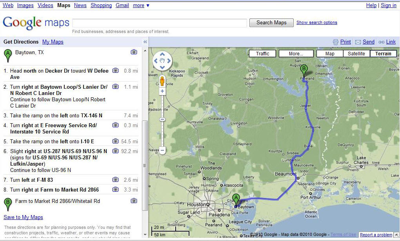Click map marker A at Baytown
The image size is (400, 241).
pyautogui.click(x=236, y=200)
